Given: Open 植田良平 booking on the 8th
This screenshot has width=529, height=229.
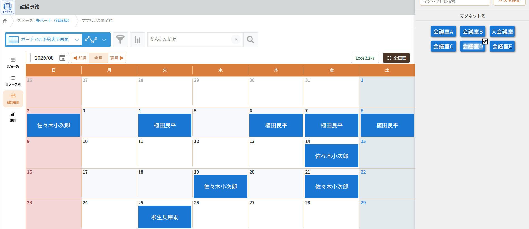Looking at the screenshot, I should [387, 125].
